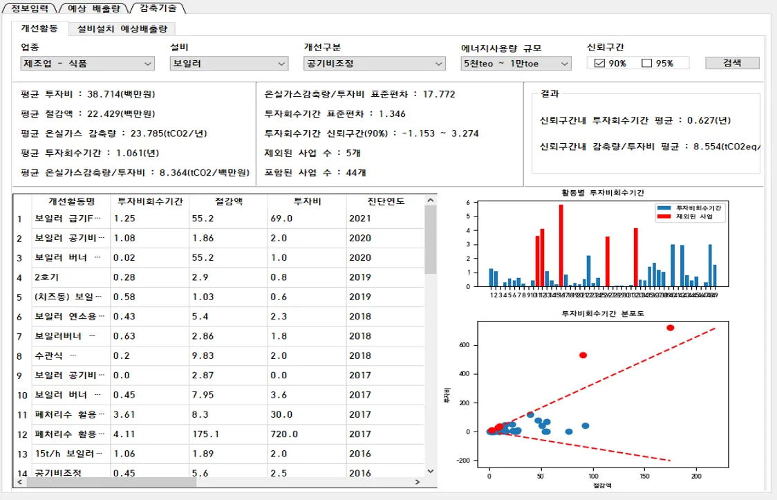Click the vertical scrollbar thumb in table
Image resolution: width=777 pixels, height=500 pixels.
pyautogui.click(x=430, y=239)
